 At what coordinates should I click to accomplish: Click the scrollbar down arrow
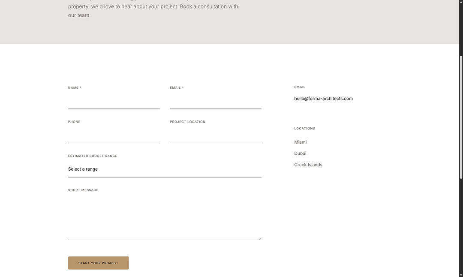pyautogui.click(x=461, y=274)
